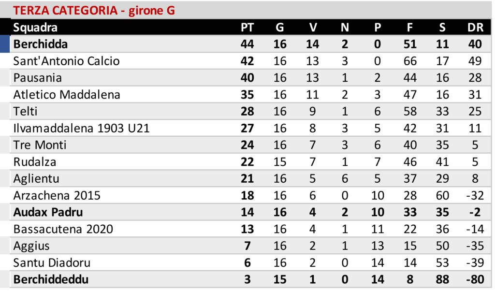This screenshot has height=291, width=495.
Task: Select the V column header
Action: pos(313,28)
